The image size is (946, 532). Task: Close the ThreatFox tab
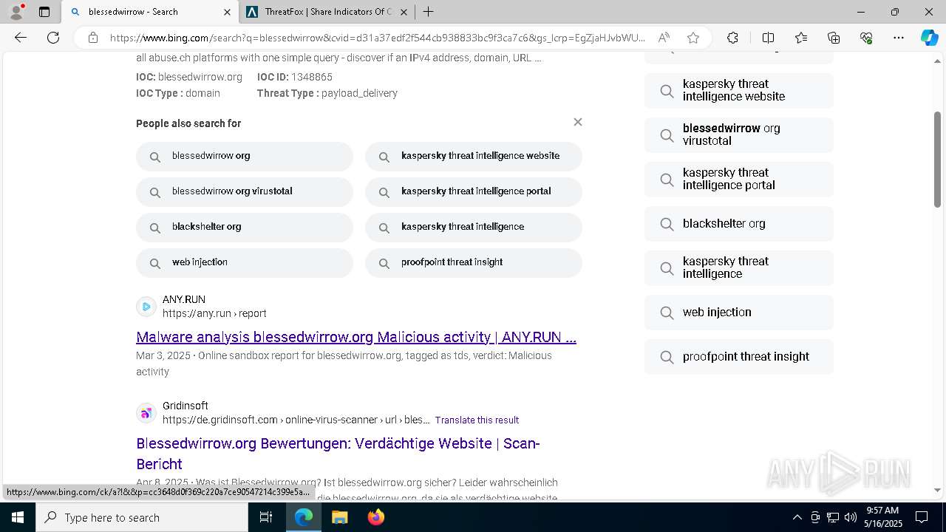click(x=404, y=12)
